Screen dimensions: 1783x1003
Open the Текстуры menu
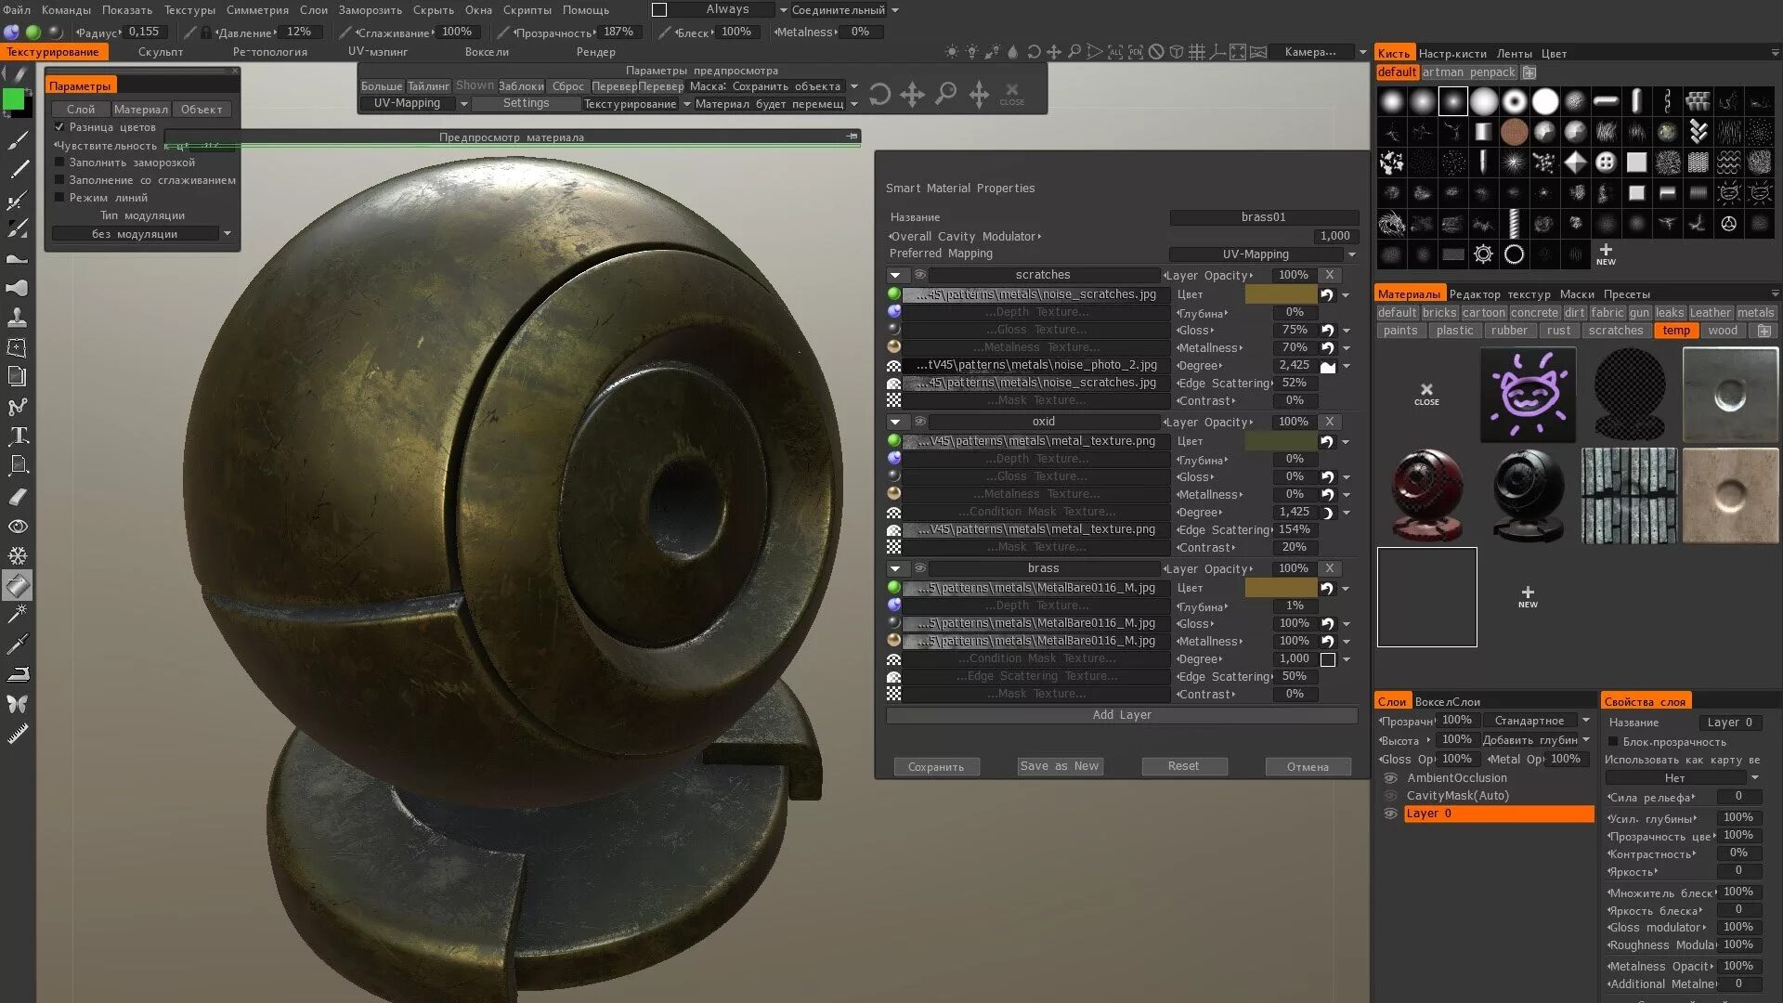coord(189,10)
